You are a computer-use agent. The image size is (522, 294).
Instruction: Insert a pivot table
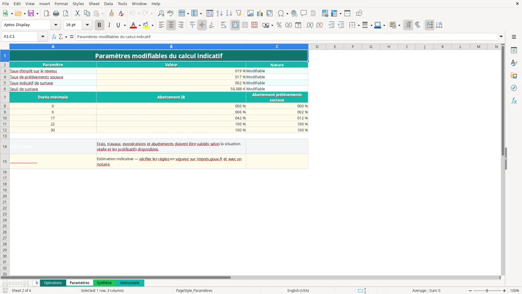270,14
